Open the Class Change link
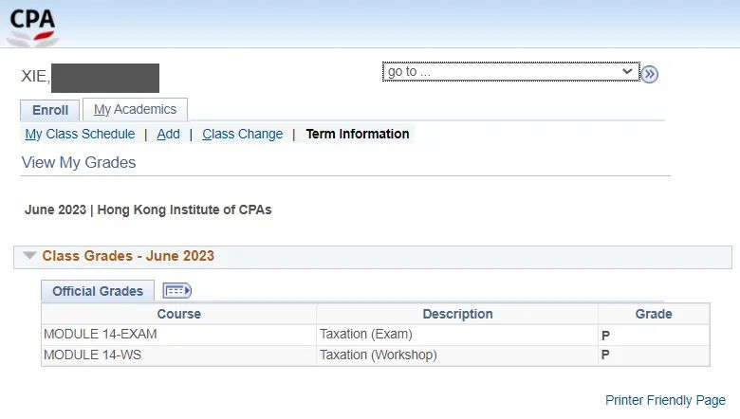This screenshot has width=740, height=419. (243, 134)
